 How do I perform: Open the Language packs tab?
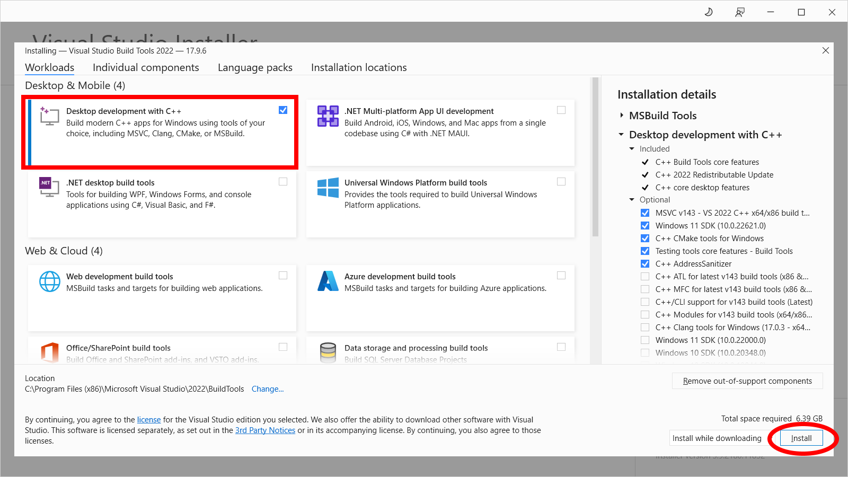[255, 68]
